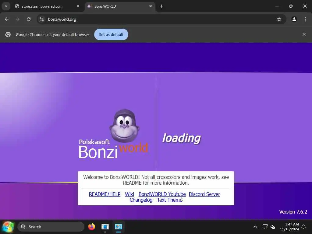312x234 pixels.
Task: Click the italic loading text
Action: pos(182,139)
